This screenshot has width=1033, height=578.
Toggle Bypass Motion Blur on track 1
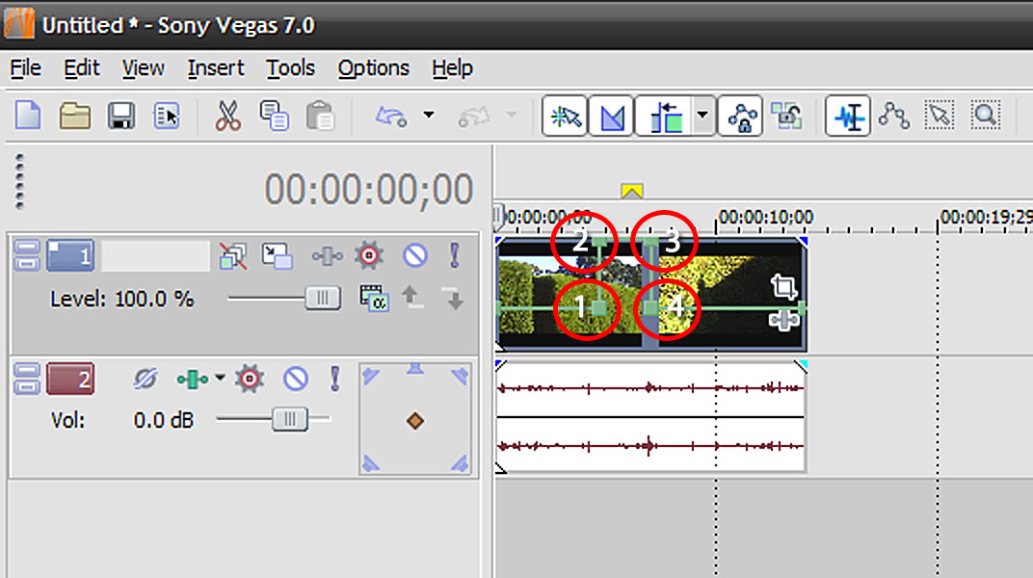coord(232,255)
